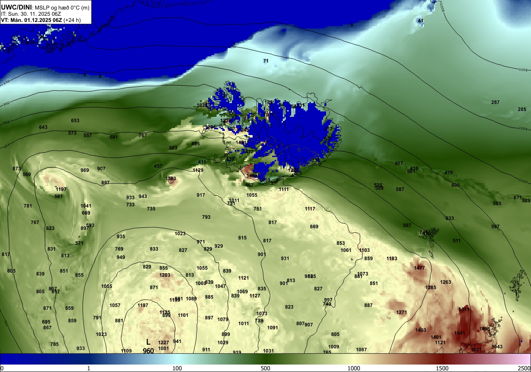Click the 869 height value
The height and width of the screenshot is (372, 531).
pyautogui.click(x=314, y=227)
